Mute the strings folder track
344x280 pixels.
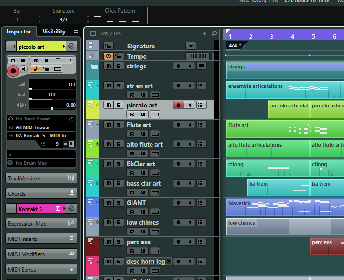(109, 66)
